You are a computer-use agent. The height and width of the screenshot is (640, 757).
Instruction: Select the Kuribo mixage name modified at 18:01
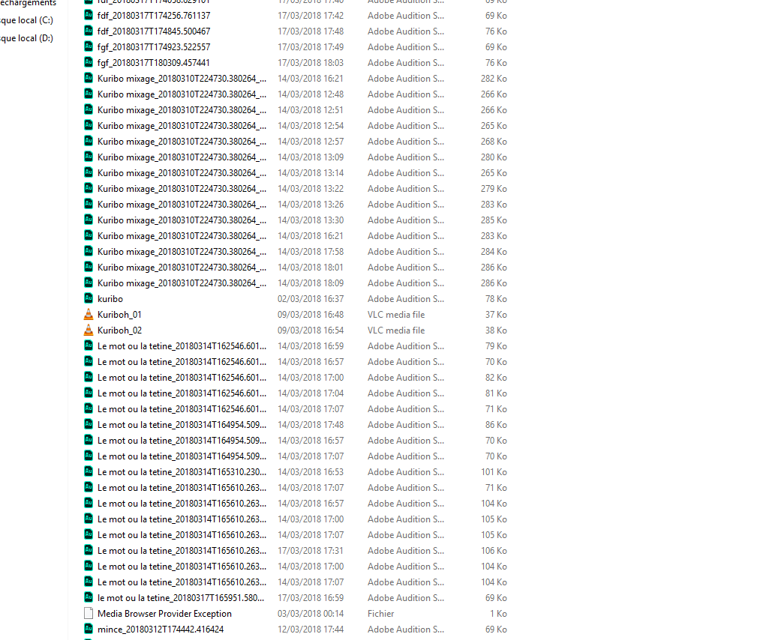[x=182, y=268]
